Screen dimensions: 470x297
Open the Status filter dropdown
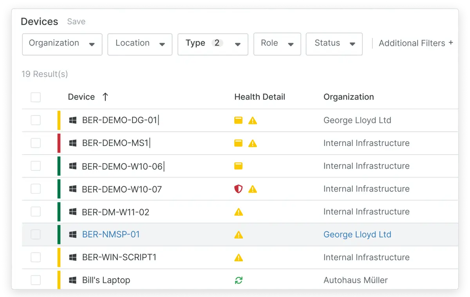click(x=334, y=44)
